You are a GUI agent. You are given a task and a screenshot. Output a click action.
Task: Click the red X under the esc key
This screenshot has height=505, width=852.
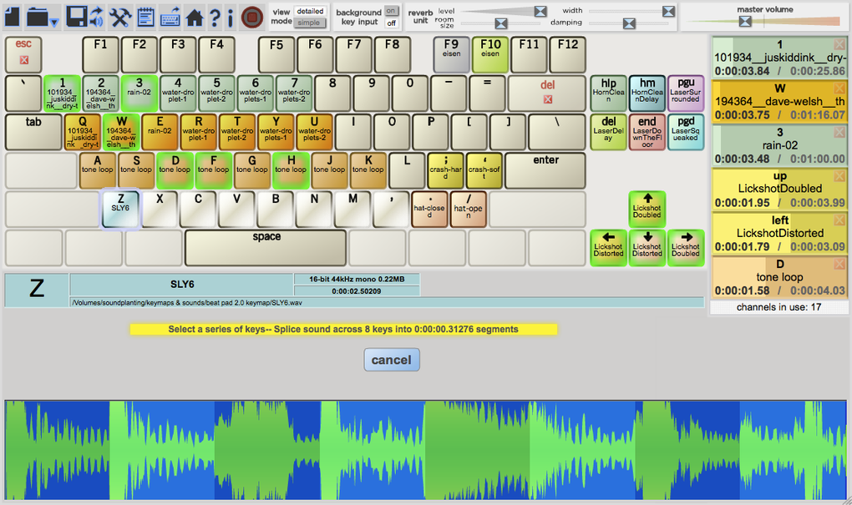click(23, 60)
